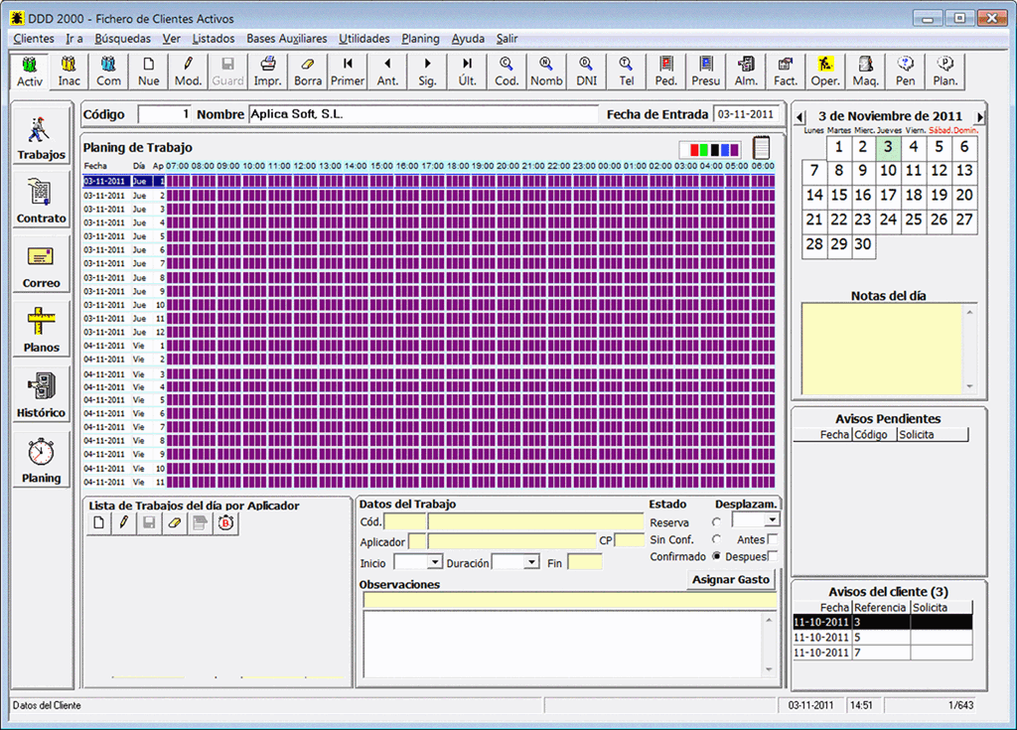Open the Desplazam. dropdown
Viewport: 1017px width, 730px height.
point(772,519)
